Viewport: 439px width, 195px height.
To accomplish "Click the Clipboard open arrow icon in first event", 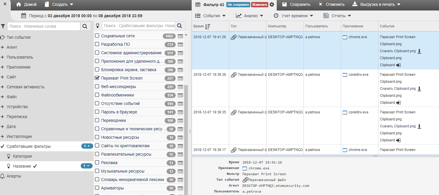I will click(x=399, y=65).
